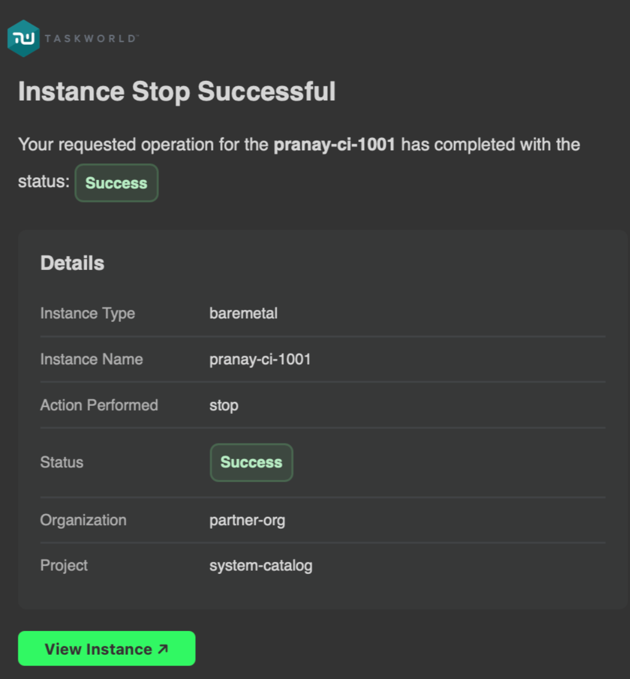The width and height of the screenshot is (630, 679).
Task: Select the Instance Stop Successful heading
Action: pos(177,92)
